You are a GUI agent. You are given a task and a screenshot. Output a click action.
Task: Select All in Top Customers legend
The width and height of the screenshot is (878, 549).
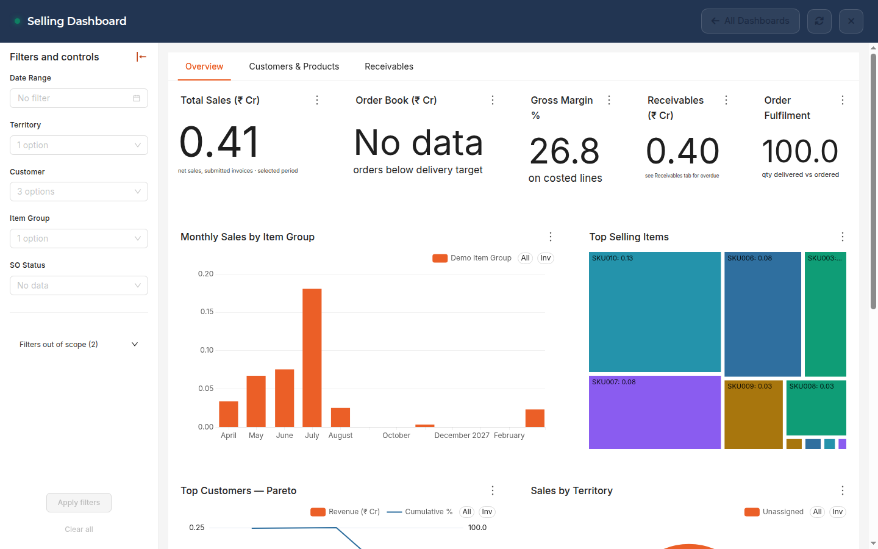click(x=467, y=512)
